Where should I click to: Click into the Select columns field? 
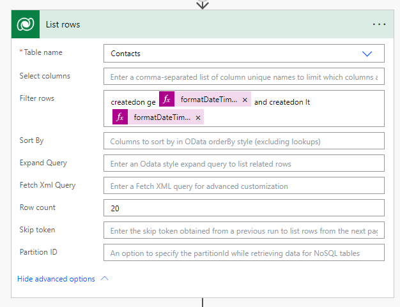[x=243, y=77]
